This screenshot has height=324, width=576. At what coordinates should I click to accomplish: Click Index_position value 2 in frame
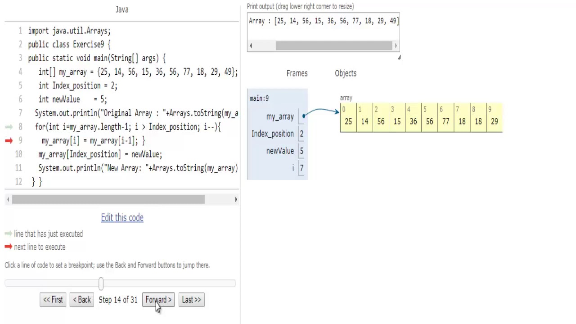click(x=301, y=134)
